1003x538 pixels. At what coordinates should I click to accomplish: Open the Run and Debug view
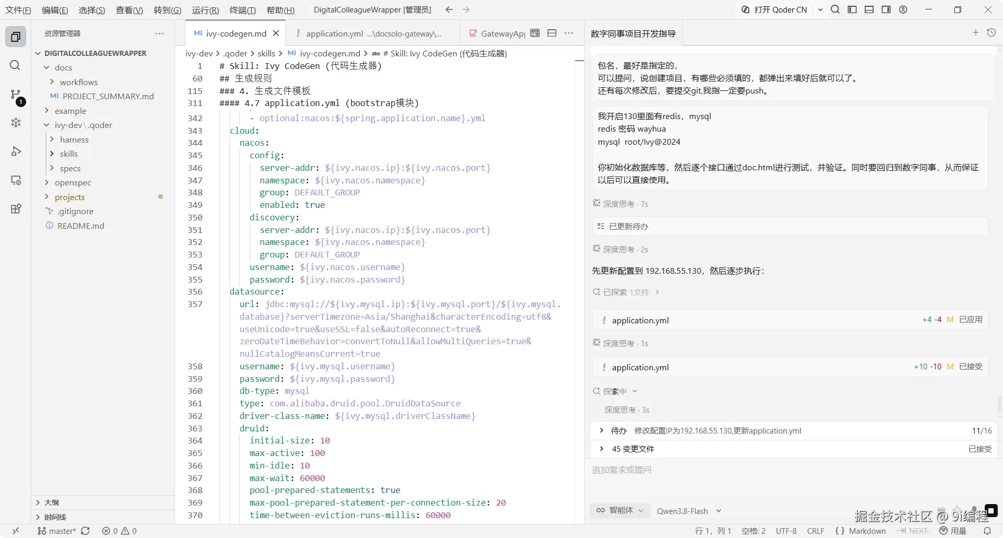click(x=16, y=151)
